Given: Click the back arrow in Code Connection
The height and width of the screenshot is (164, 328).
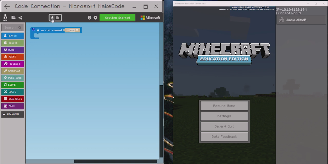Looking at the screenshot, I should 7,6.
